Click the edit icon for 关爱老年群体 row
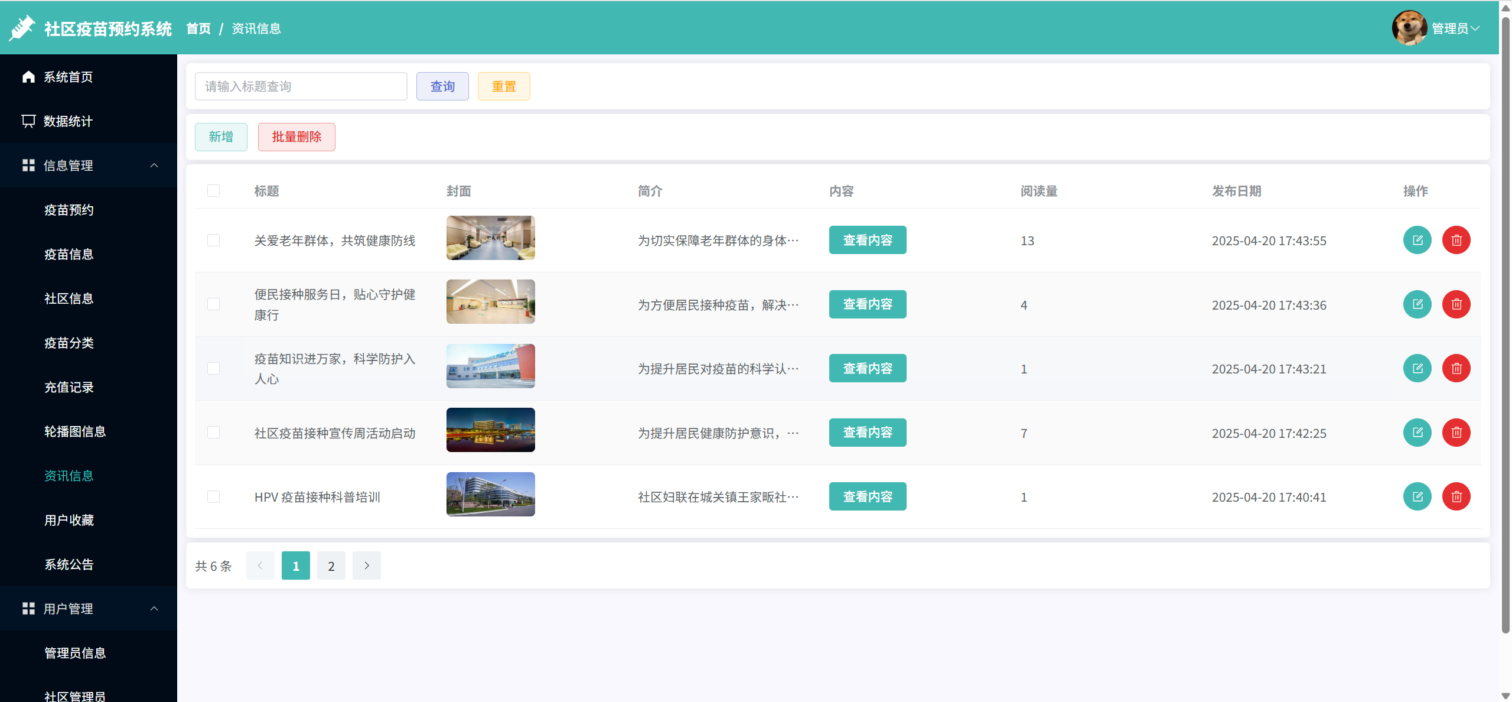Image resolution: width=1512 pixels, height=702 pixels. [x=1417, y=240]
